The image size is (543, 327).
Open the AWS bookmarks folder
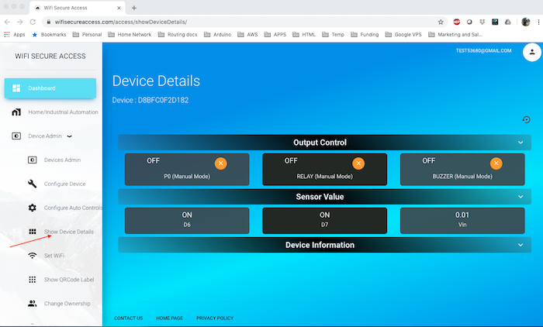247,35
